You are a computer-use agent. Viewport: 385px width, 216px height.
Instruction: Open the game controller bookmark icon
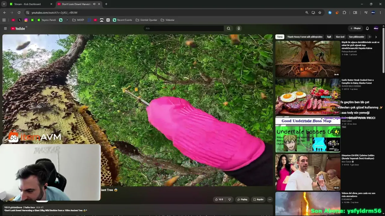click(x=102, y=20)
